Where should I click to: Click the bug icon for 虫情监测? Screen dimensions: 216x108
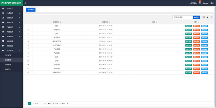click(x=3, y=13)
